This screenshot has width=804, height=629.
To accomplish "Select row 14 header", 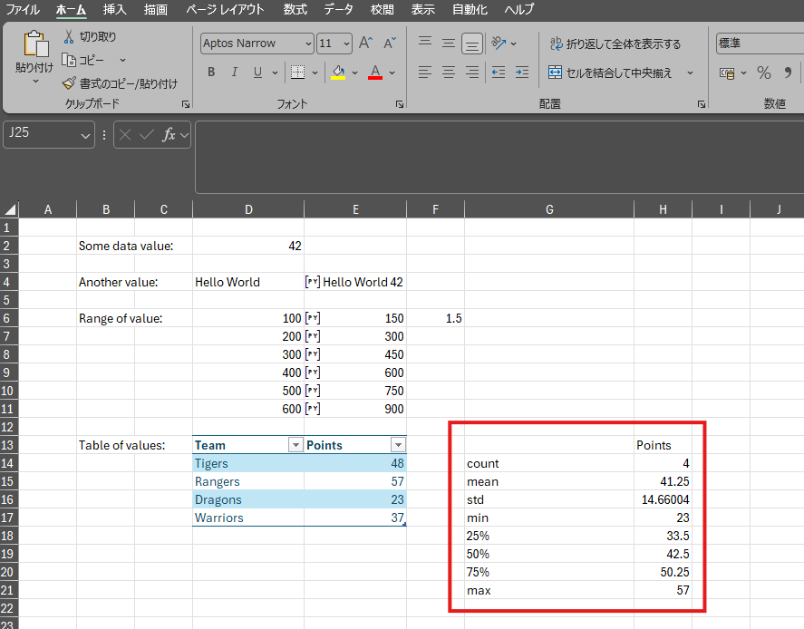I will pyautogui.click(x=7, y=463).
